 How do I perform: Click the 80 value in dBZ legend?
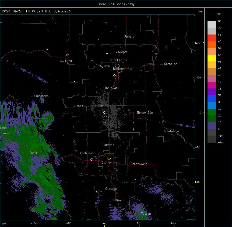pyautogui.click(x=220, y=21)
